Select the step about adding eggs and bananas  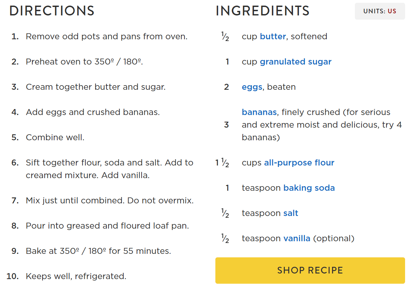93,112
